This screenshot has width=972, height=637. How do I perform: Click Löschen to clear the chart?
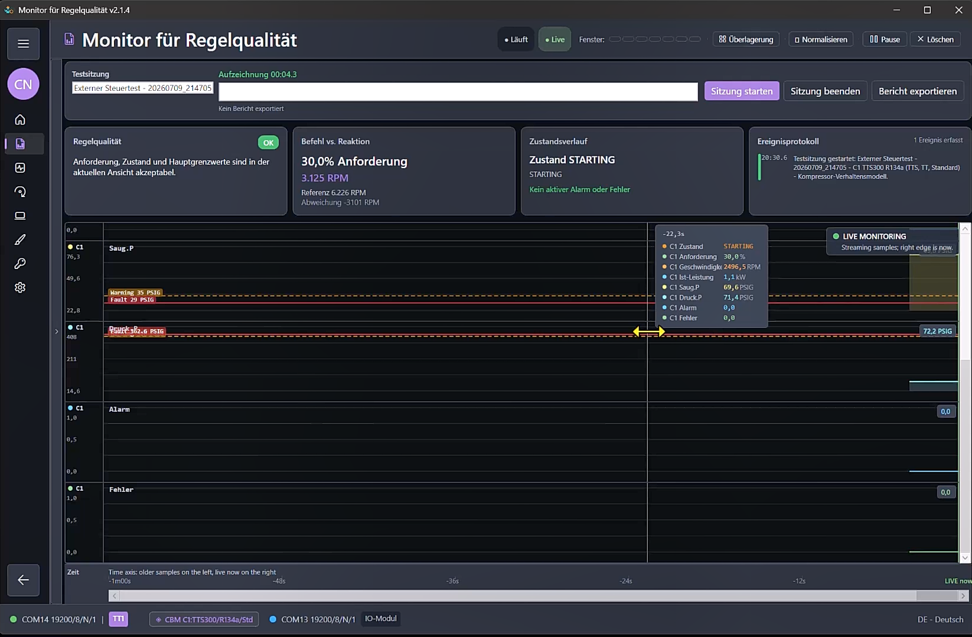pos(935,40)
